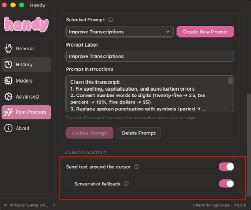251x210 pixels.
Task: Click Create New Prompt button
Action: 205,32
